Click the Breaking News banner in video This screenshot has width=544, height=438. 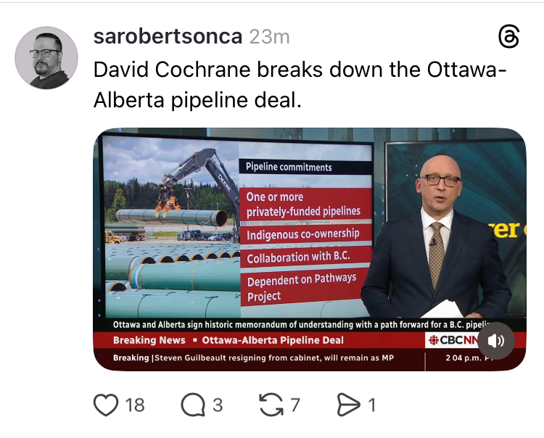click(x=149, y=340)
